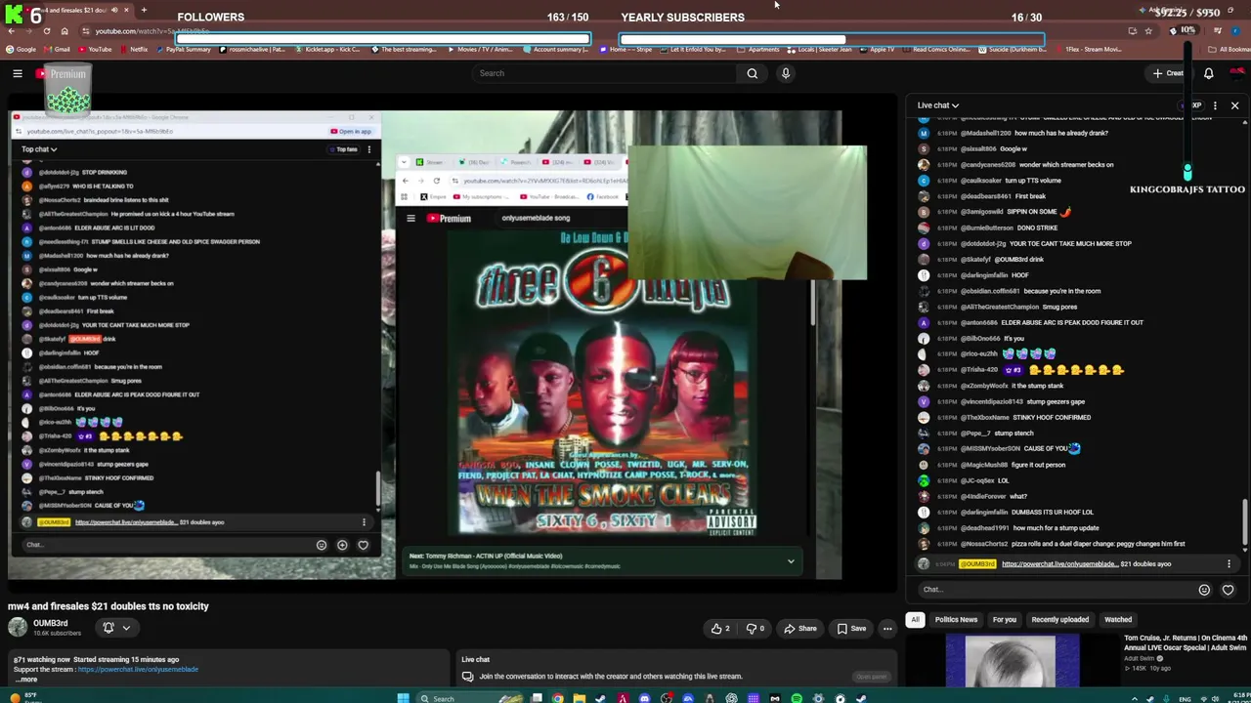Bookmark this page with the star

coord(1148,31)
